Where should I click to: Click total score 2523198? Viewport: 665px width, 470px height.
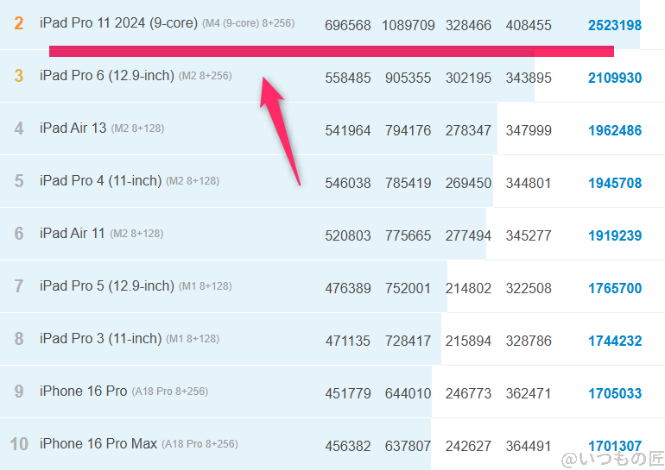615,25
